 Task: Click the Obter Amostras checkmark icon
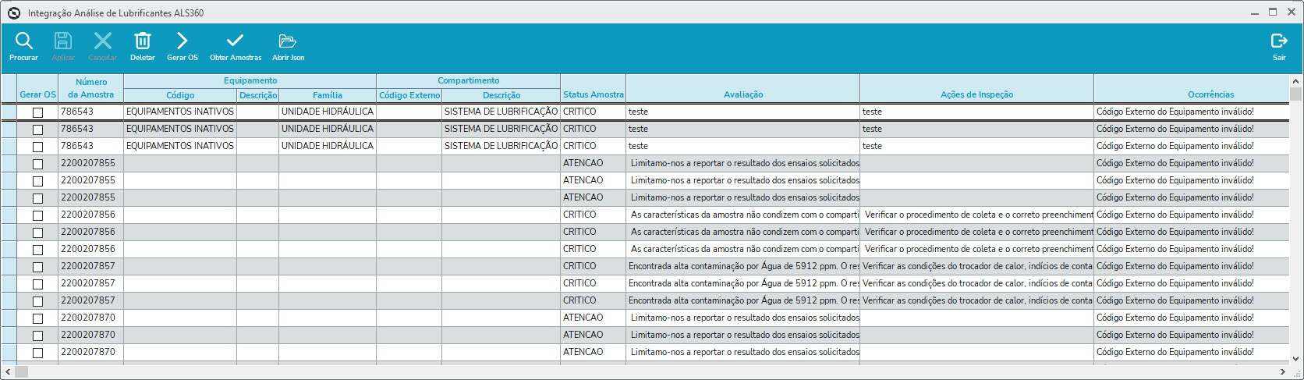pos(236,41)
